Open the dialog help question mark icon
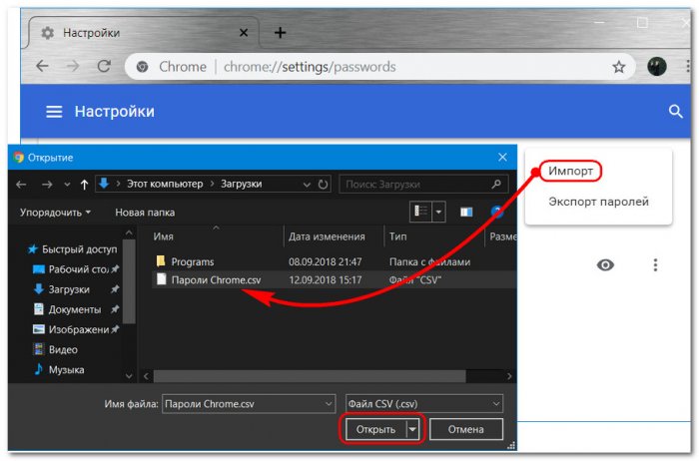 (x=497, y=212)
